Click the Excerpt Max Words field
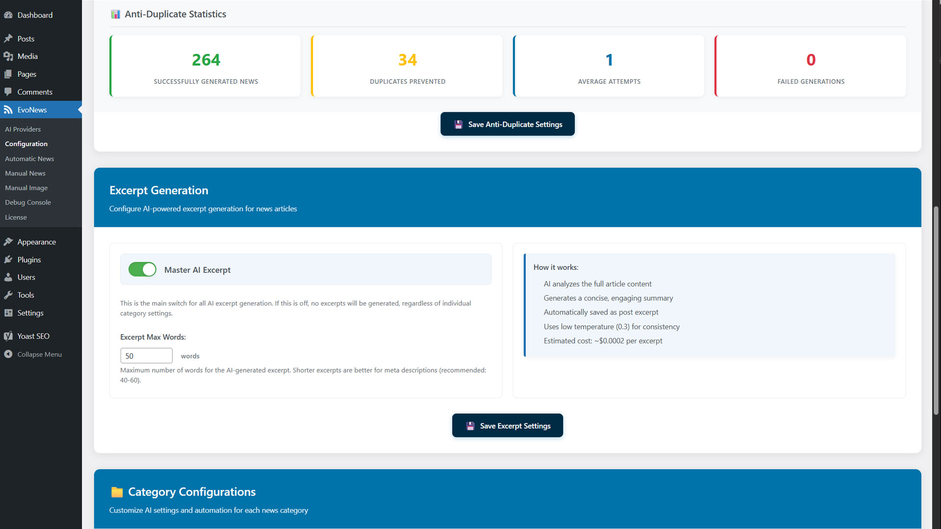This screenshot has height=529, width=941. [146, 356]
